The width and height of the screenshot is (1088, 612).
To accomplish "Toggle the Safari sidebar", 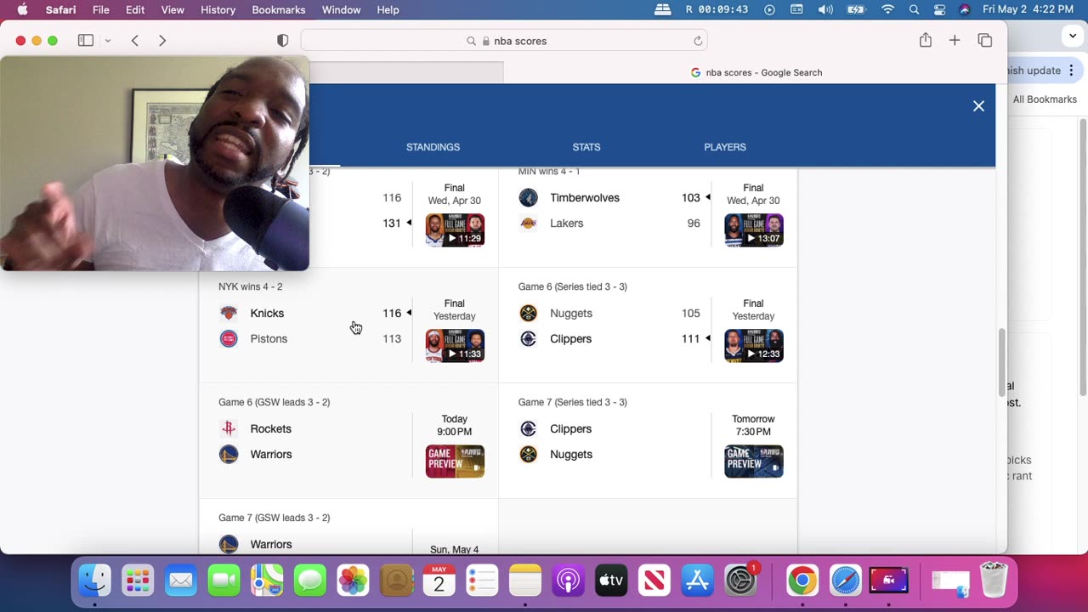I will click(x=86, y=40).
